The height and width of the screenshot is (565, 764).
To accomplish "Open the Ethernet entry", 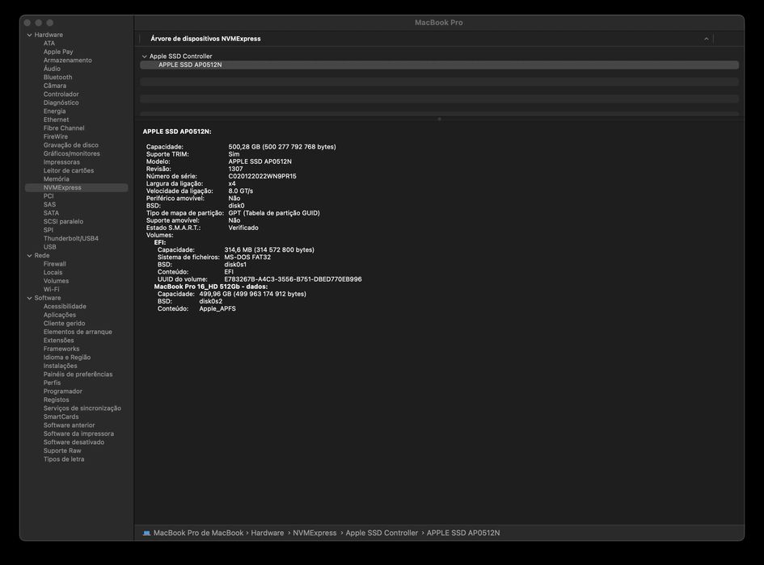I will [x=56, y=119].
